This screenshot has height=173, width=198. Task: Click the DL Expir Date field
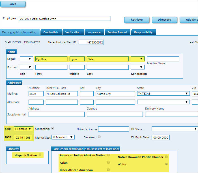(x=161, y=137)
